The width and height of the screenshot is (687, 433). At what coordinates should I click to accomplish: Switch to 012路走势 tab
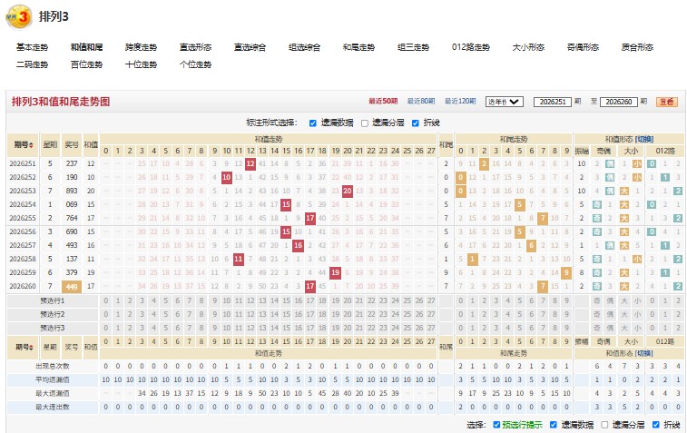click(471, 47)
